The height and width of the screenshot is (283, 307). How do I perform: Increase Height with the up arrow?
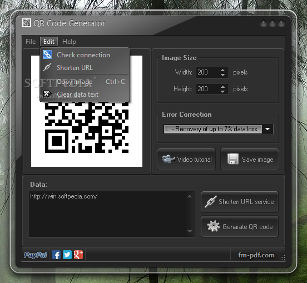pos(222,87)
